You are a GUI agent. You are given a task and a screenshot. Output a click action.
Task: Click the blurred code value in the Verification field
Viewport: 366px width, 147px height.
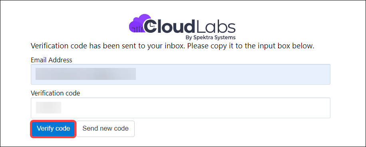(x=49, y=107)
